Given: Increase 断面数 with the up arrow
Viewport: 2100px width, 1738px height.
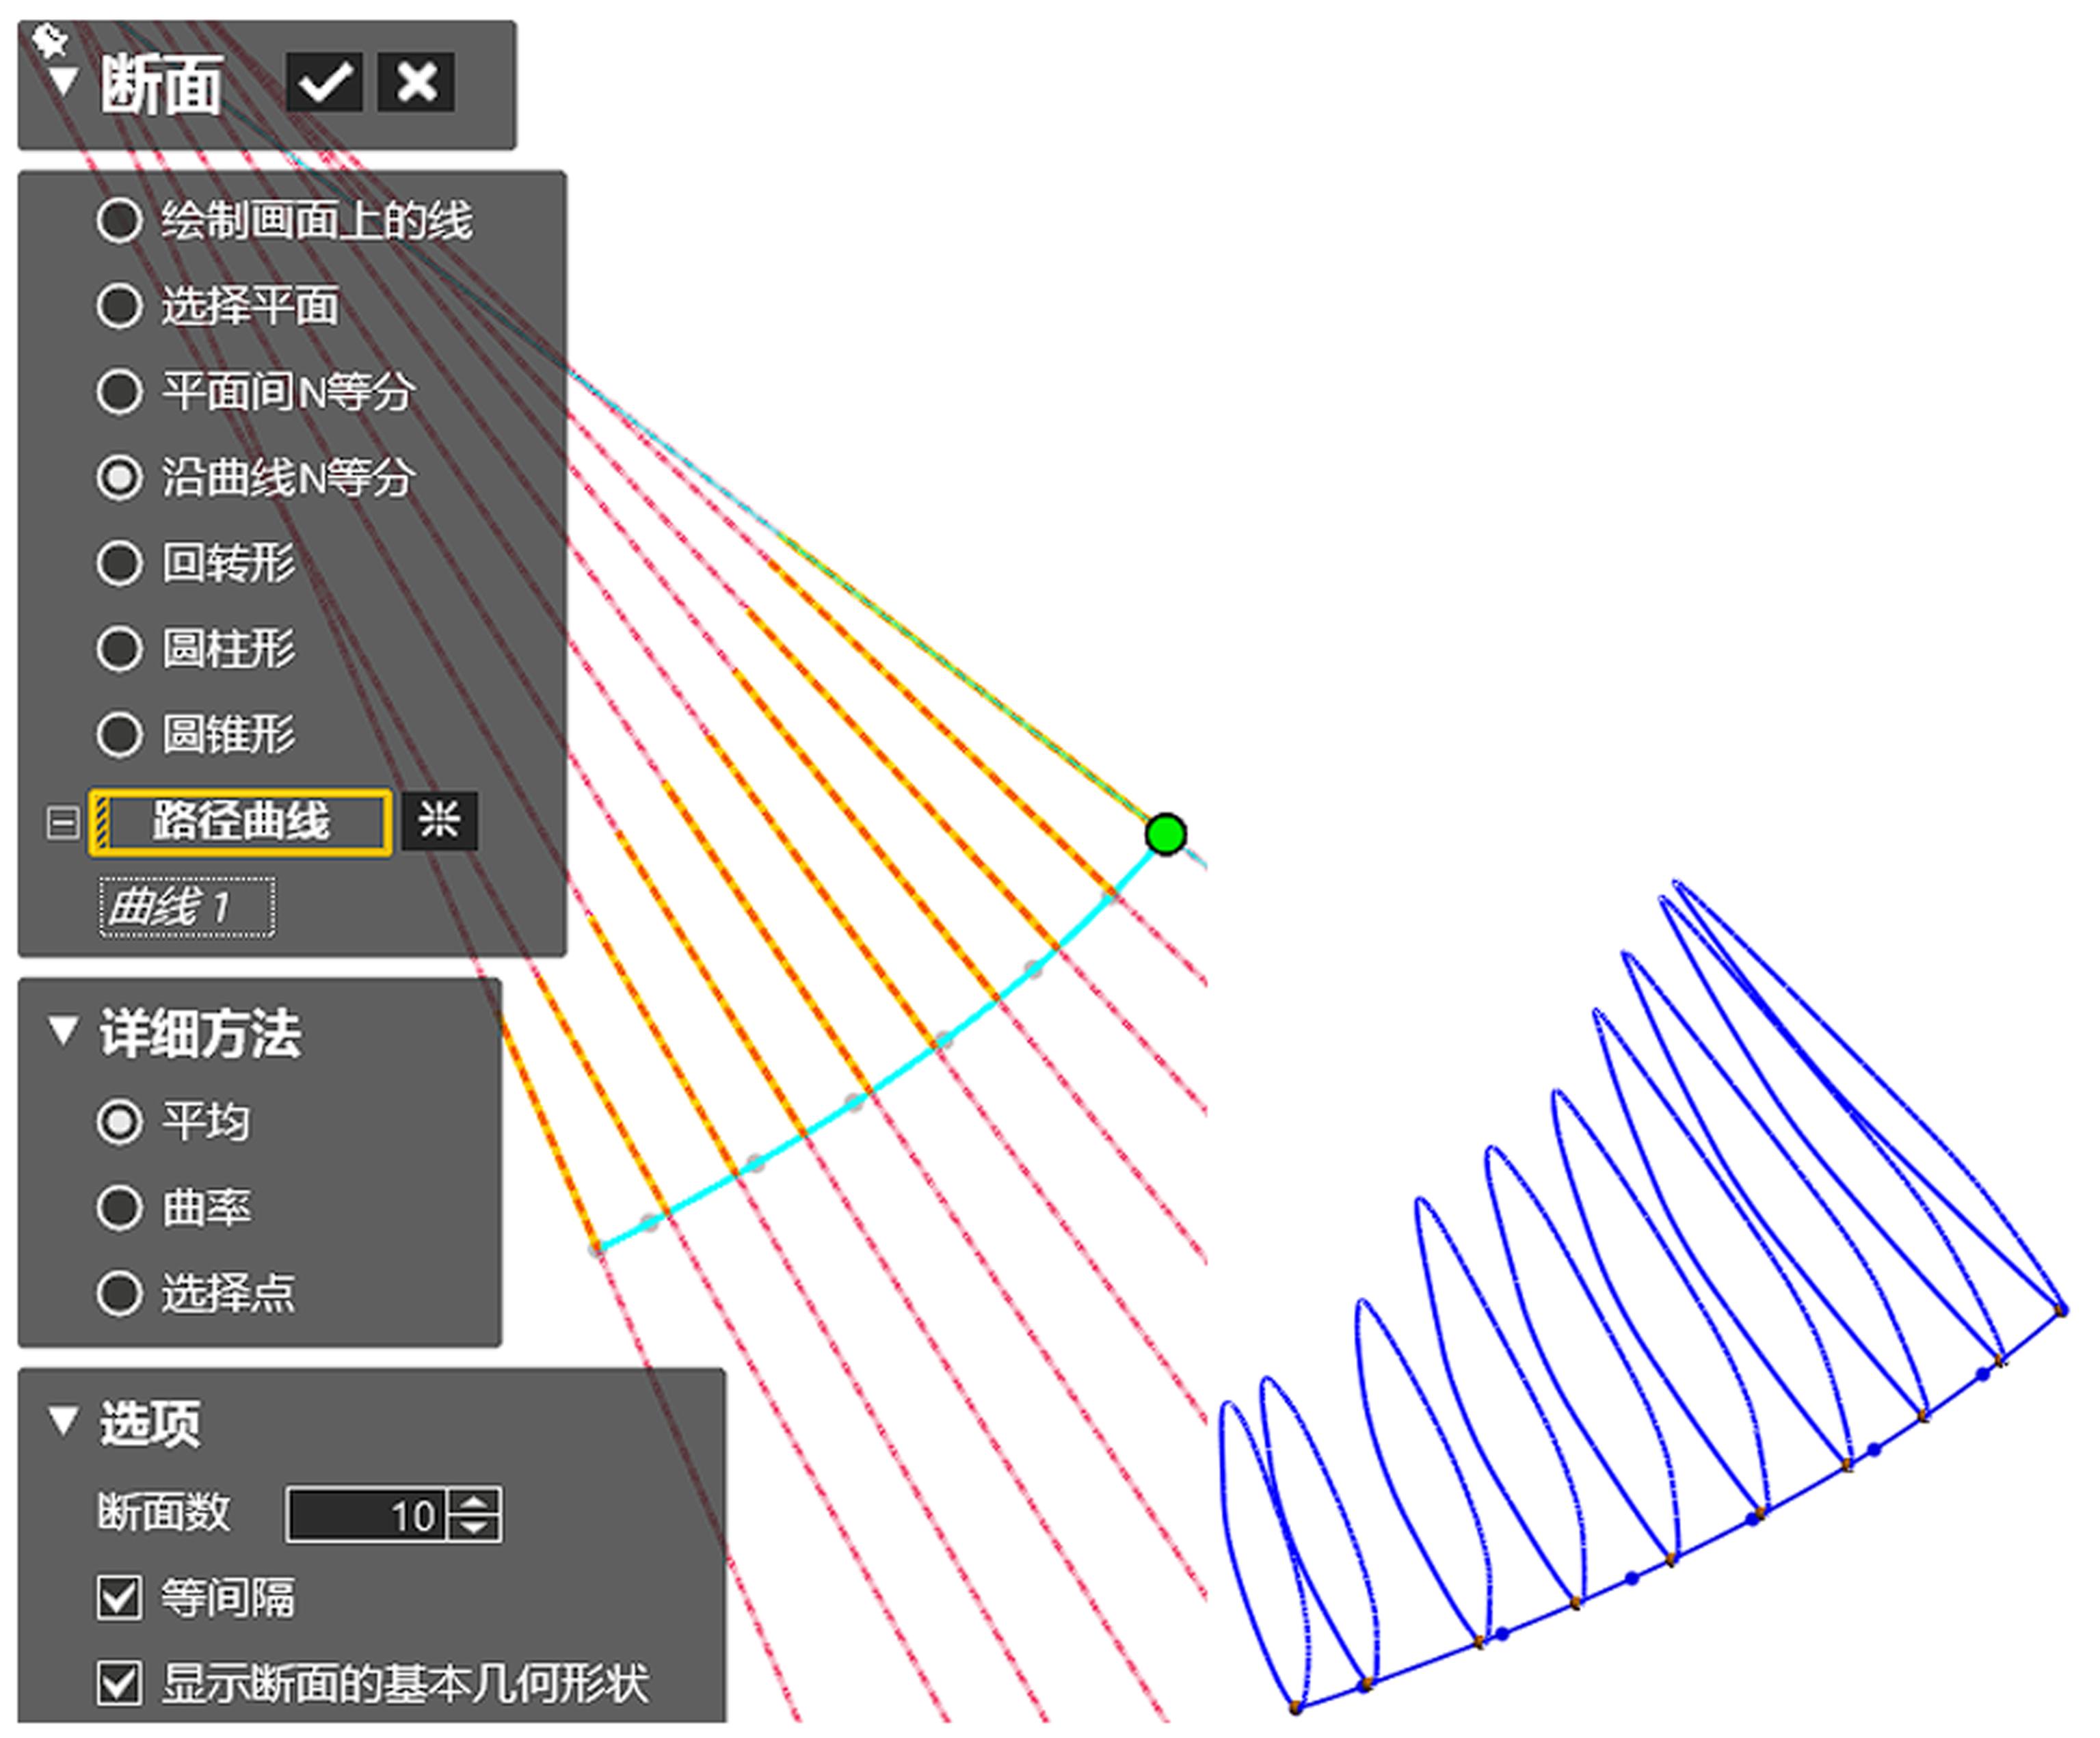Looking at the screenshot, I should [475, 1502].
